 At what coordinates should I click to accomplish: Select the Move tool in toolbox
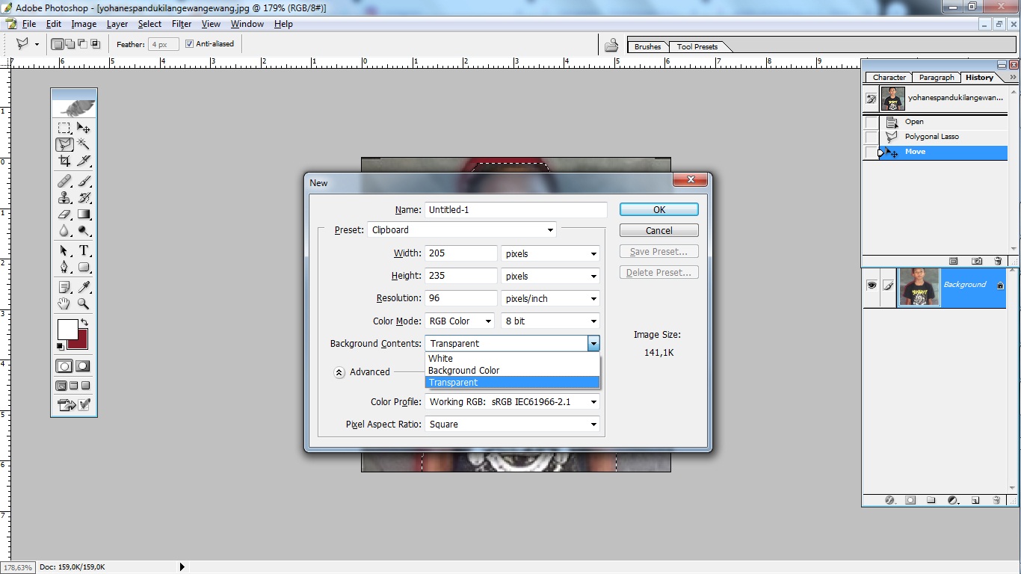click(84, 128)
